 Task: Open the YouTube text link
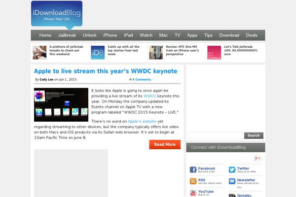click(x=206, y=192)
